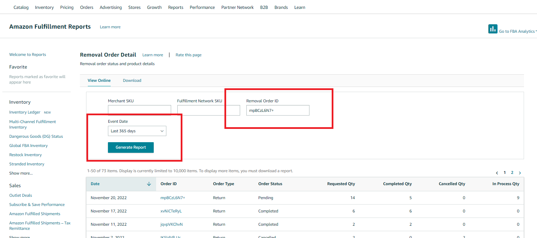Open Advertising menu
Screen dimensions: 537x238
[x=111, y=7]
